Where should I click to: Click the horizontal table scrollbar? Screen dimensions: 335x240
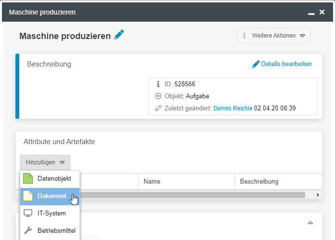tap(193, 195)
